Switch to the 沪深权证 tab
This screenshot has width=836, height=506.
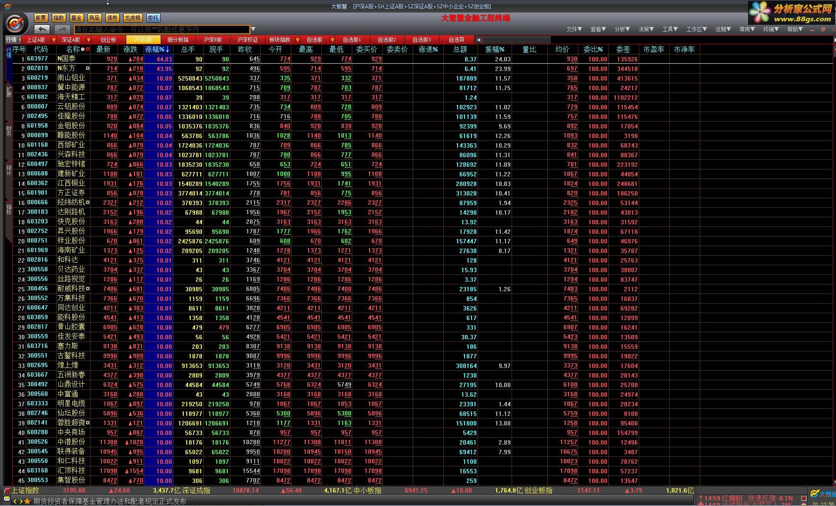click(248, 40)
